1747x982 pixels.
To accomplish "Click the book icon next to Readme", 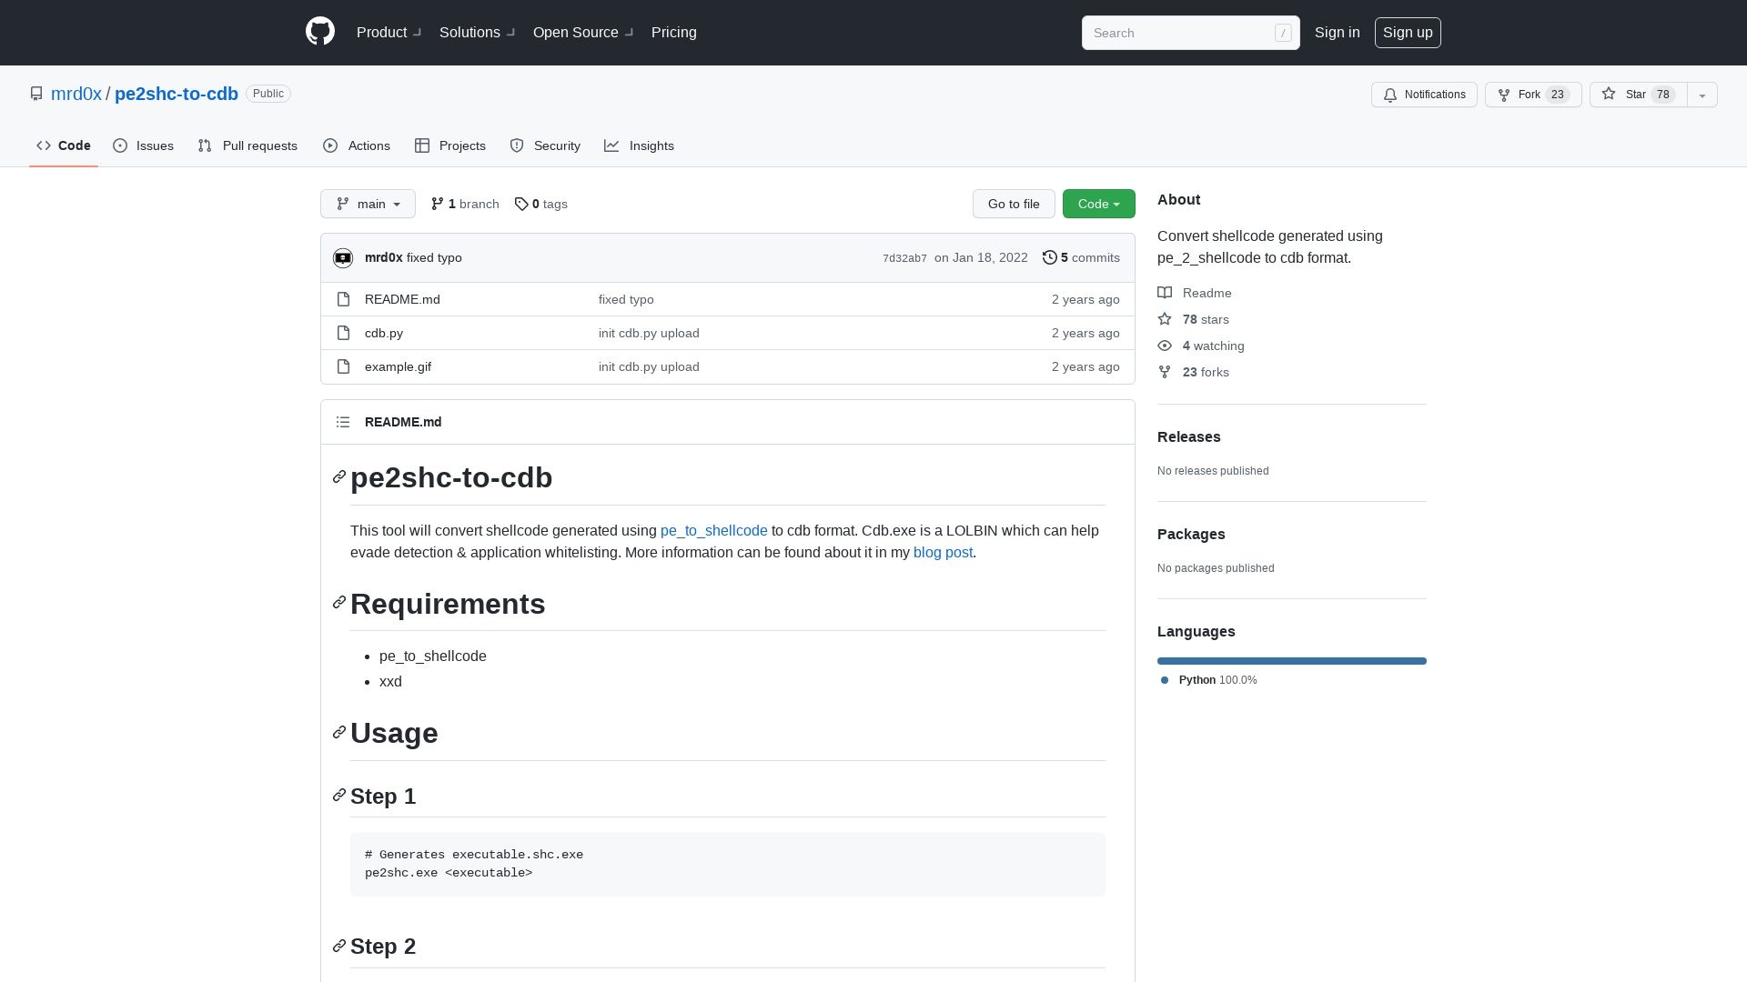I will (x=1165, y=293).
